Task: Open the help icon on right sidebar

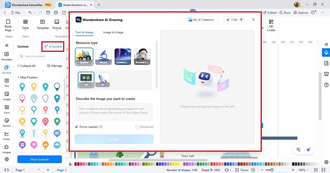Action: coord(326,85)
